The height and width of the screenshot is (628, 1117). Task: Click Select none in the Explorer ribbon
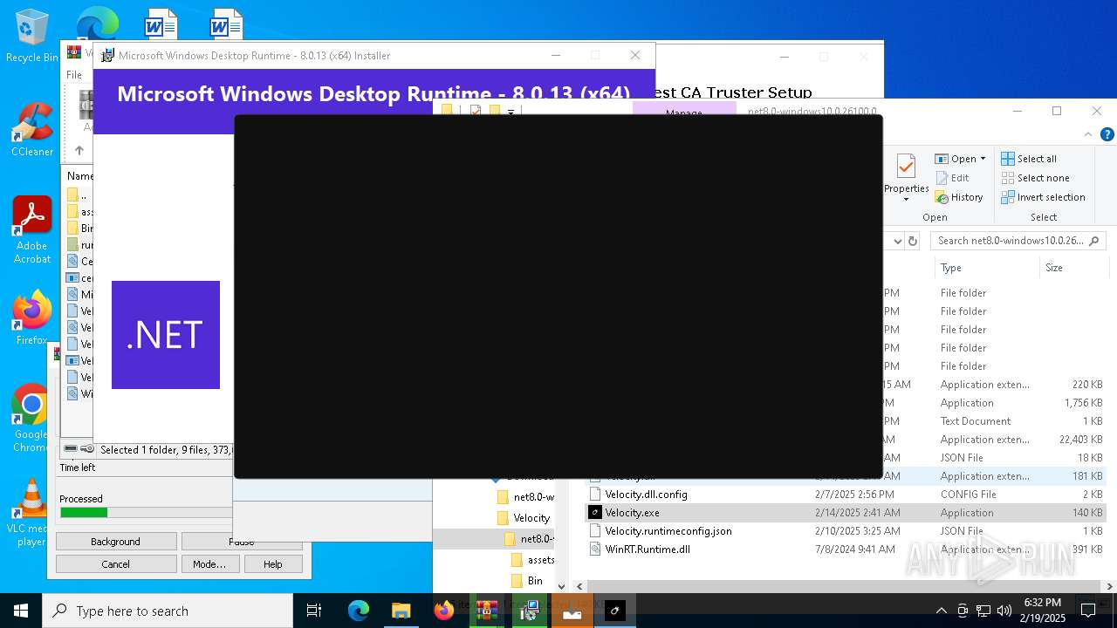coord(1035,178)
